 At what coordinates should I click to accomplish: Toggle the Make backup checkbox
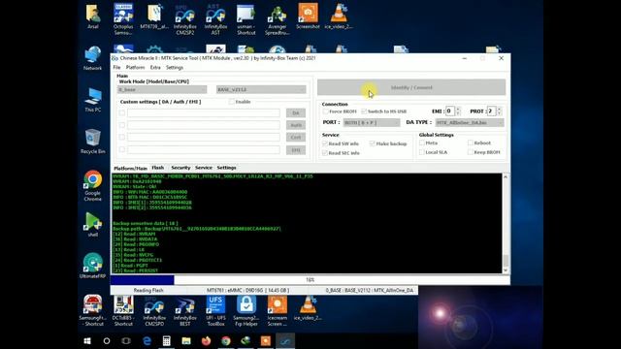[373, 143]
